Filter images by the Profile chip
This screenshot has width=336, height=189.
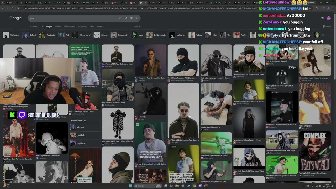pos(241,35)
